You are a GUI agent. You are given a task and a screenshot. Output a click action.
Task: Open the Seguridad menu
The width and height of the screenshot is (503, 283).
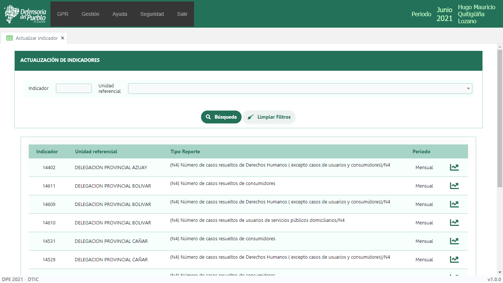click(x=152, y=14)
